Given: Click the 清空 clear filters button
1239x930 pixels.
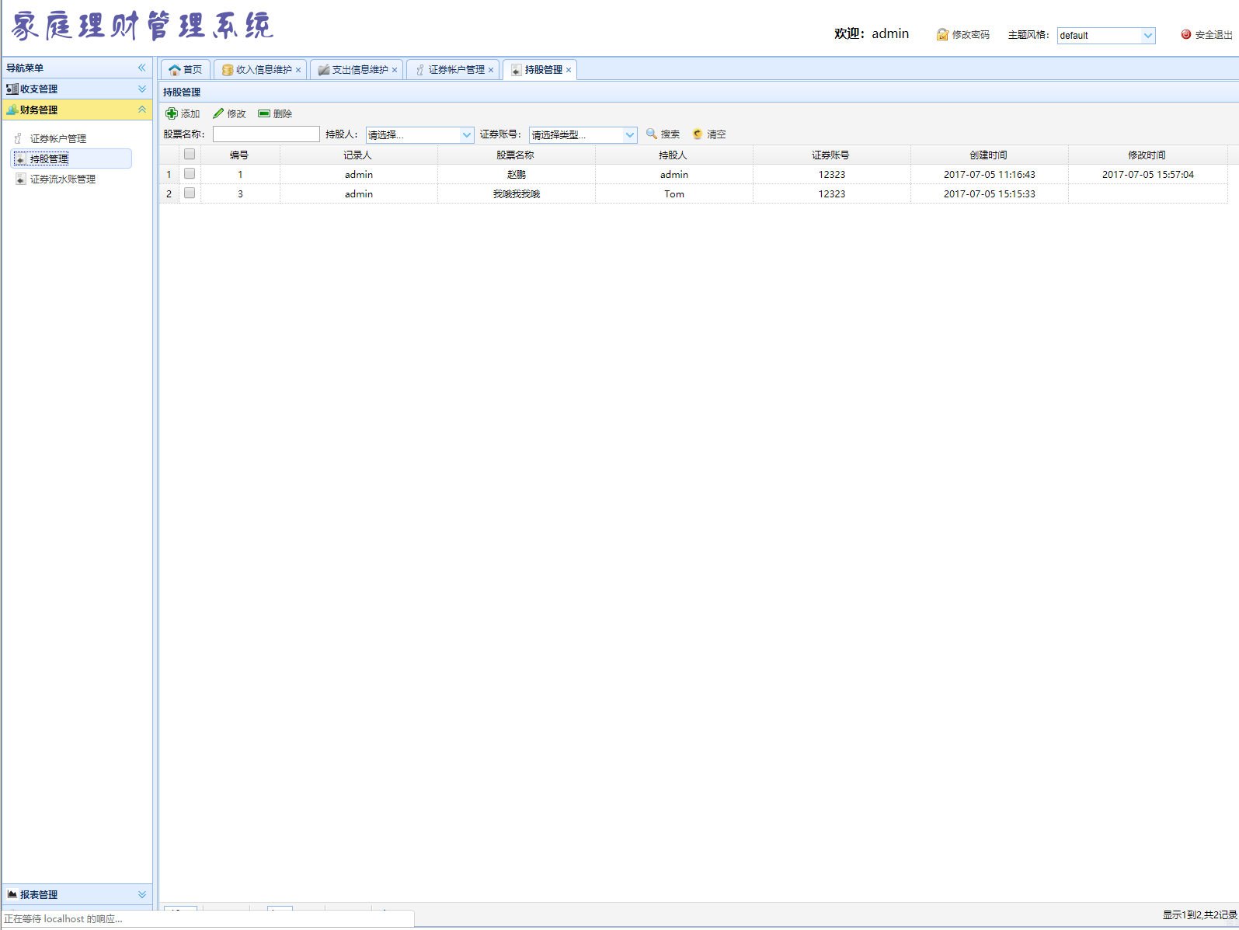Looking at the screenshot, I should [x=709, y=134].
